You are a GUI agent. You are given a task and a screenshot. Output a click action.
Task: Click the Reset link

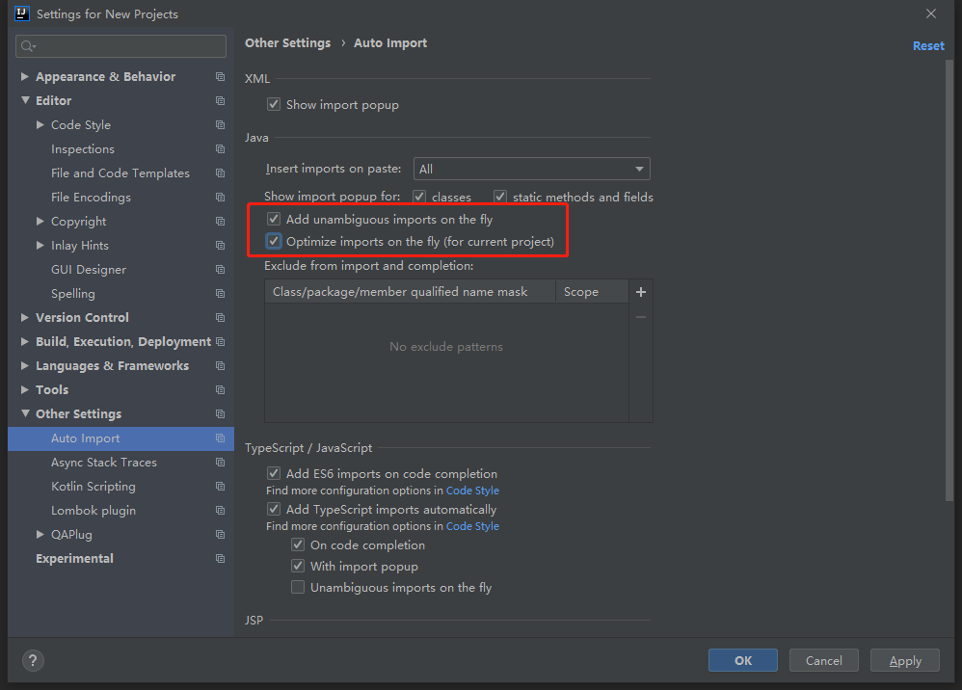point(928,45)
